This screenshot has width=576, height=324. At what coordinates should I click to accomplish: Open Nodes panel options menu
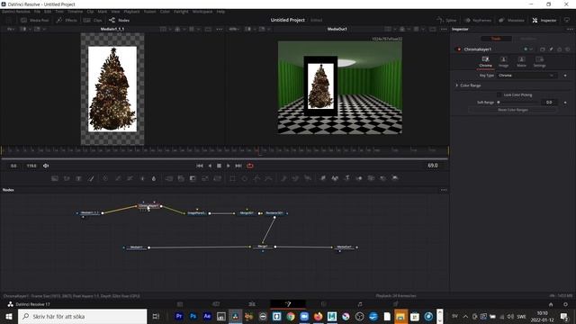pyautogui.click(x=444, y=190)
